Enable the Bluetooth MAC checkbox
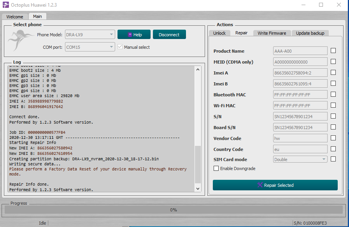This screenshot has width=349, height=227. [333, 94]
